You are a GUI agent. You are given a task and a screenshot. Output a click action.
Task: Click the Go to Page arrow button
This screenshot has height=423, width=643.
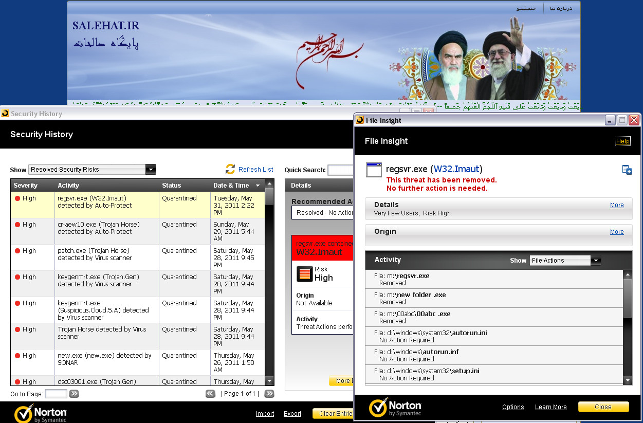(x=74, y=394)
